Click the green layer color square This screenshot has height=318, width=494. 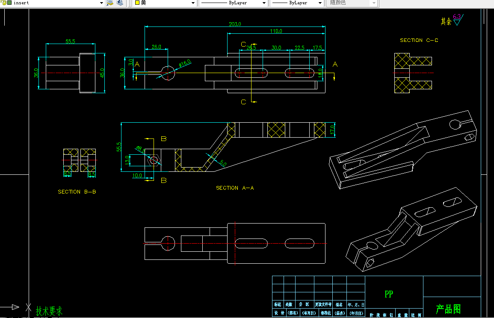pos(9,3)
